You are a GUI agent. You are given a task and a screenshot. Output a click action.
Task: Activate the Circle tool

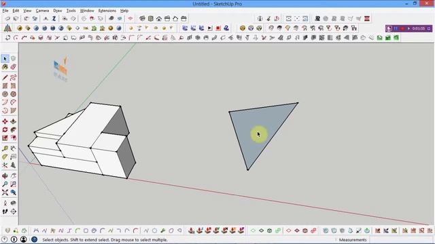5,94
